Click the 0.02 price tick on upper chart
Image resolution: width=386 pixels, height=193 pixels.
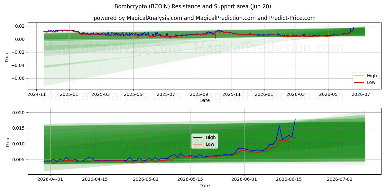click(20, 26)
